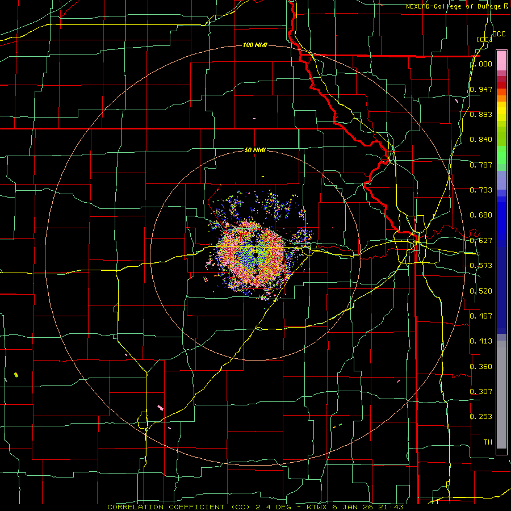
Task: Select the 0.573 scale value
Action: click(x=481, y=266)
